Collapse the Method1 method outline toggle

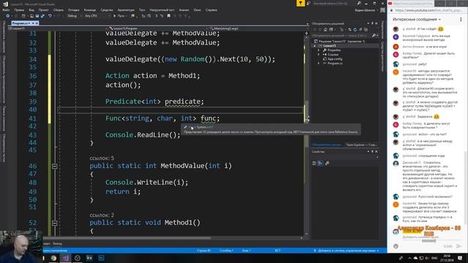pos(55,223)
